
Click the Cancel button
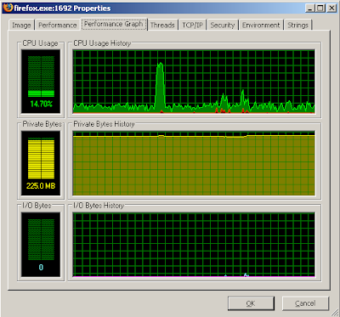pyautogui.click(x=305, y=303)
